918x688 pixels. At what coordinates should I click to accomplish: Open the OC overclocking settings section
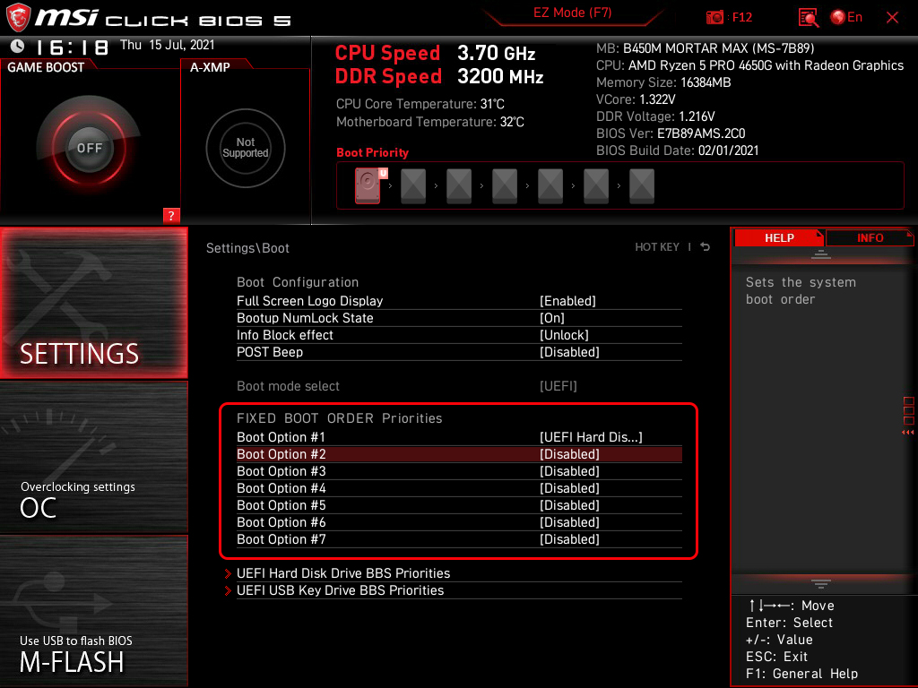pos(93,457)
